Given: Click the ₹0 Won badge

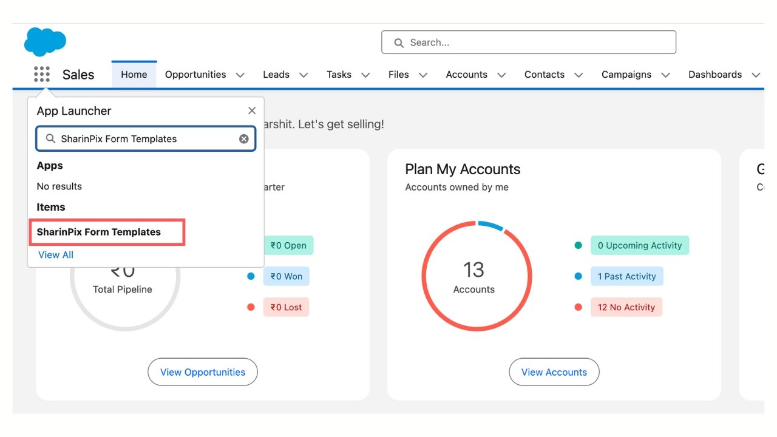Looking at the screenshot, I should 287,276.
